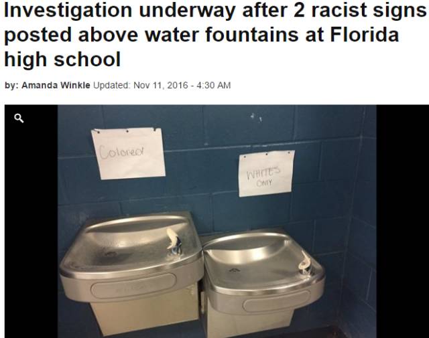Click the magnifier zoom icon on photo
The width and height of the screenshot is (429, 338).
coord(19,118)
